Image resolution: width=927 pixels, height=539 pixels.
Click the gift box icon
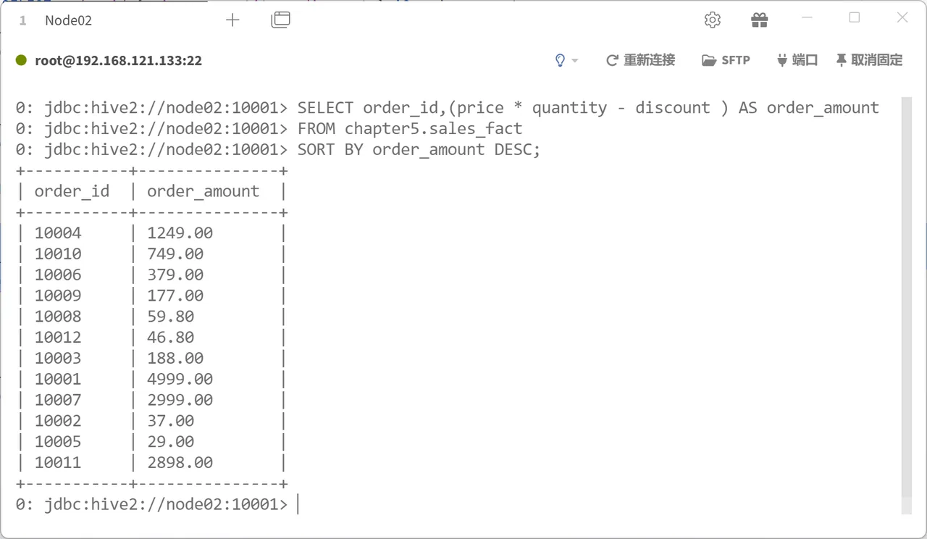759,20
